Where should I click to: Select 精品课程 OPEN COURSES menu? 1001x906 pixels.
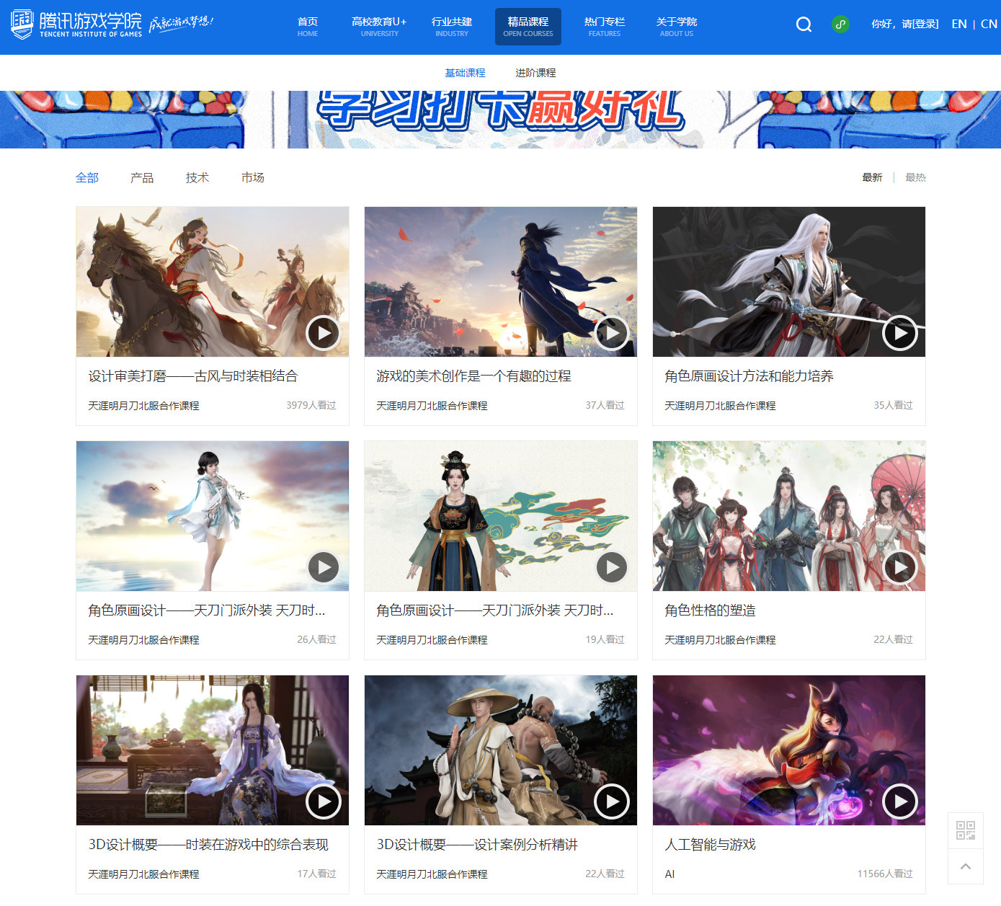(528, 27)
